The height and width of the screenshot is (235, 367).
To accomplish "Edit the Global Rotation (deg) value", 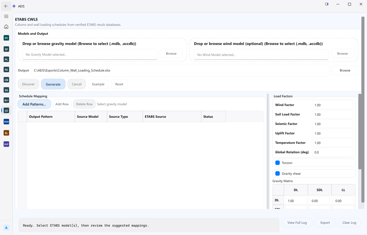I will 332,152.
